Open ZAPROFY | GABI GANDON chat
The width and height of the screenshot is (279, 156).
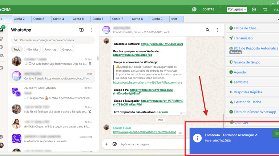(52, 93)
